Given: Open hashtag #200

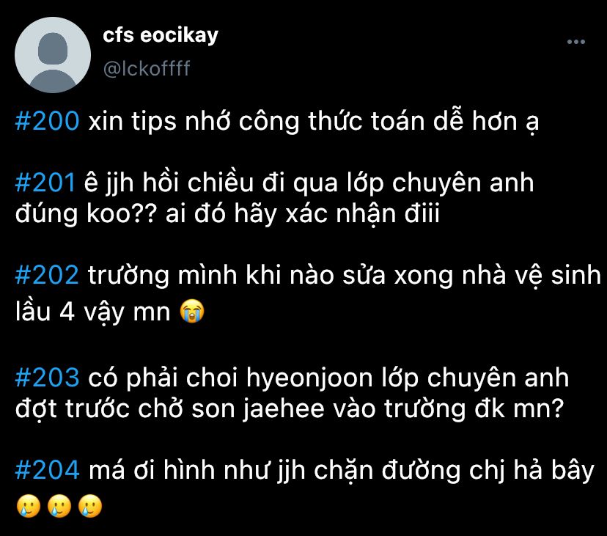Looking at the screenshot, I should pos(47,121).
